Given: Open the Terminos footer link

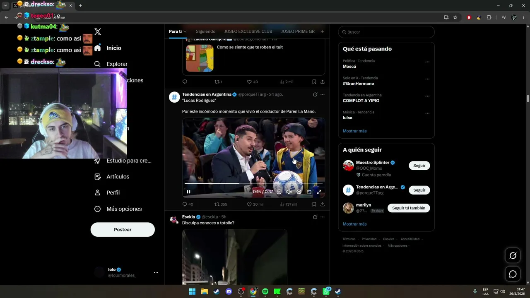Looking at the screenshot, I should click(x=349, y=239).
